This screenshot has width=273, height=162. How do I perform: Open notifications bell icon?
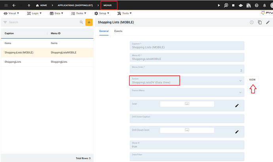coord(264,6)
